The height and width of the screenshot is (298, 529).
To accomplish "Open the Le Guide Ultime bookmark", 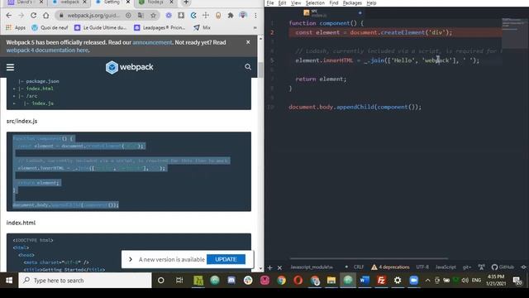I will [100, 27].
